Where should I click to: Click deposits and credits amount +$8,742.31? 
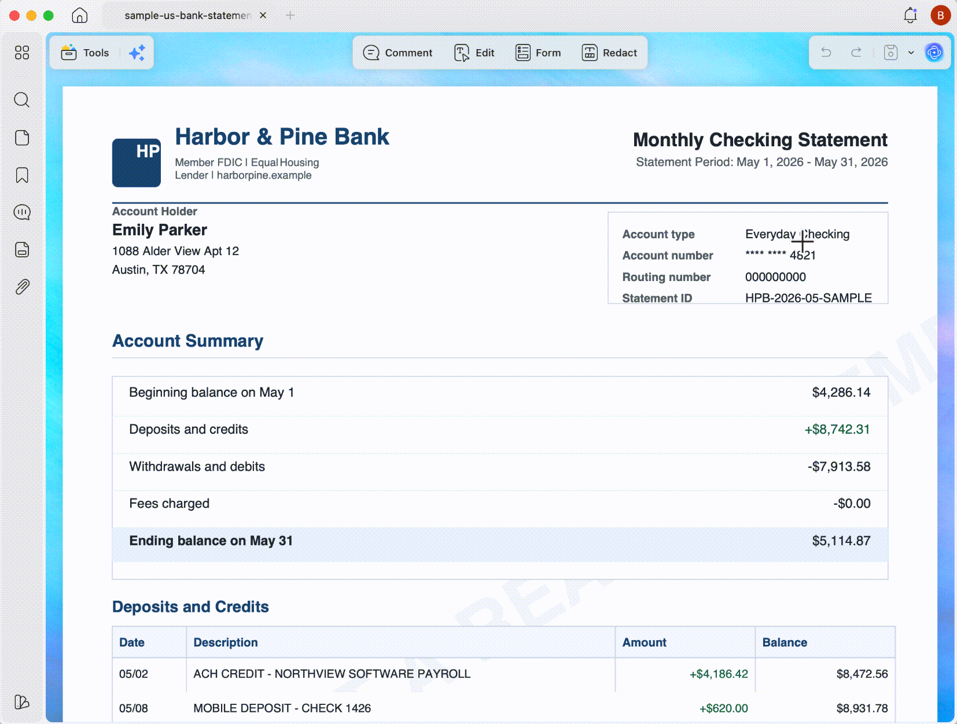pos(837,430)
